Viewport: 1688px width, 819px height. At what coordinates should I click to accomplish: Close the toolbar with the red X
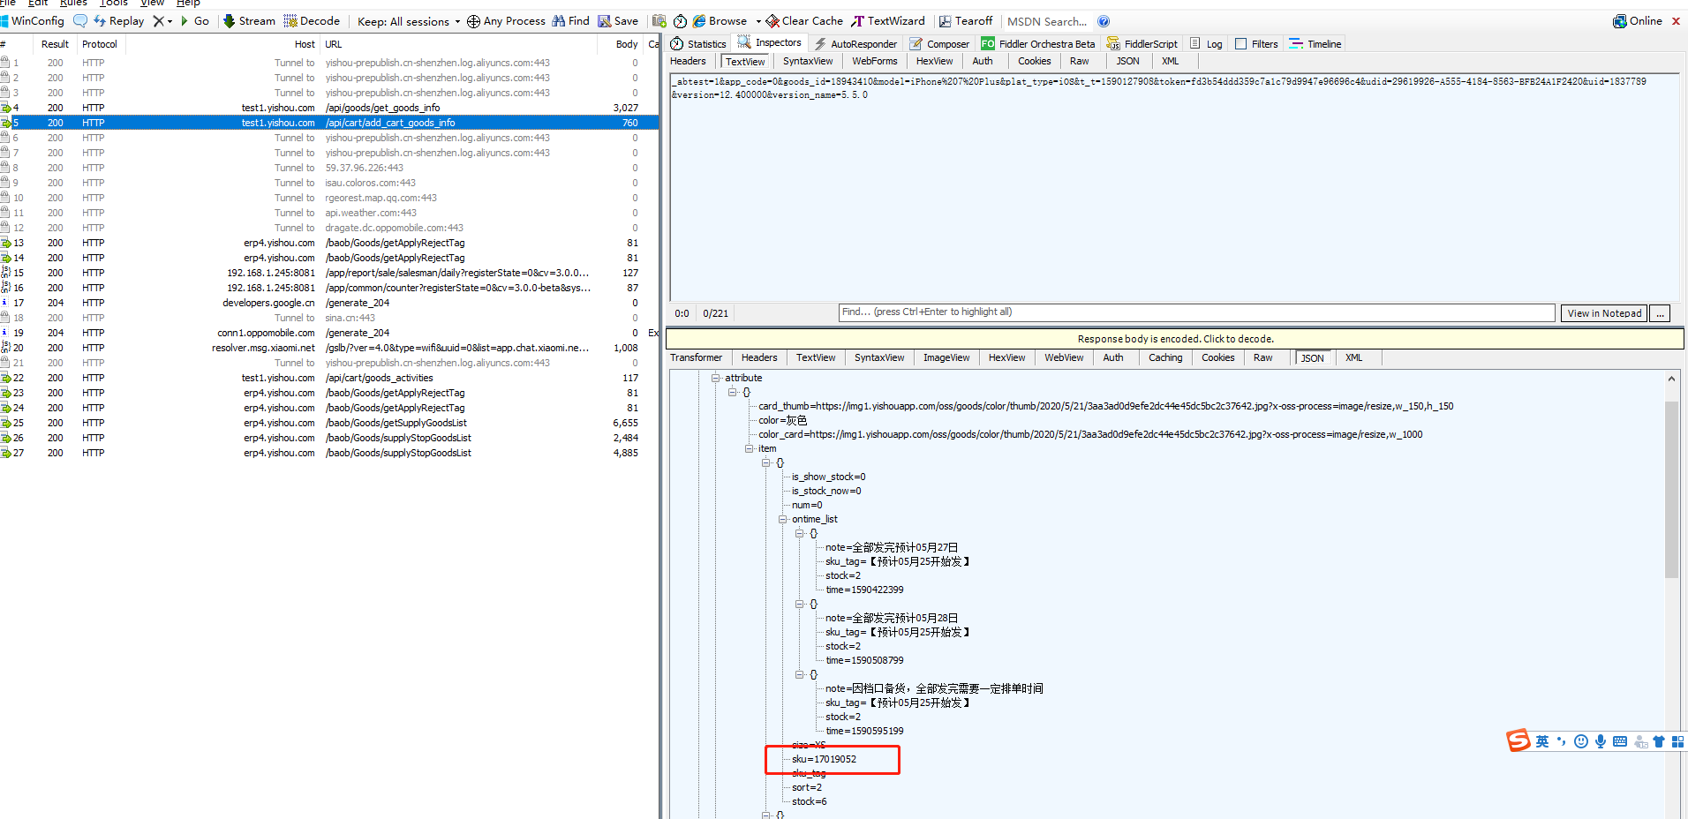[1676, 21]
